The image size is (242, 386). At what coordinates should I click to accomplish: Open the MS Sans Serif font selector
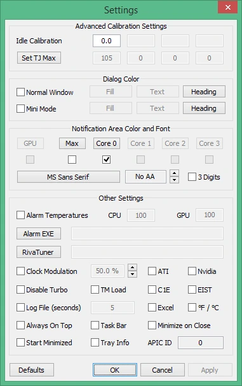(x=69, y=176)
